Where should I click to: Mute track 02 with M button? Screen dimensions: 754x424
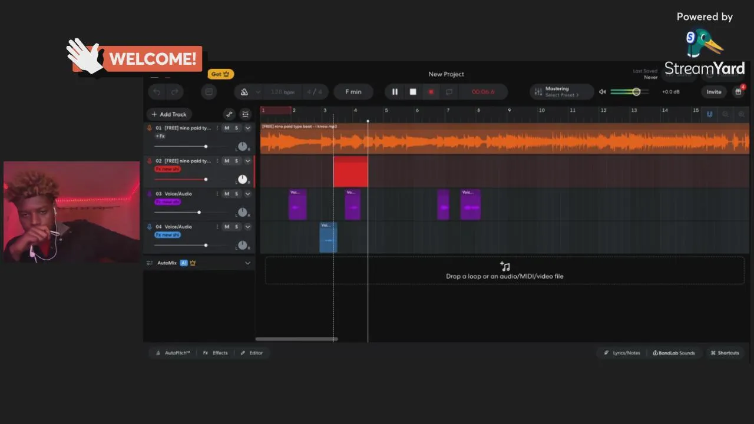(227, 161)
